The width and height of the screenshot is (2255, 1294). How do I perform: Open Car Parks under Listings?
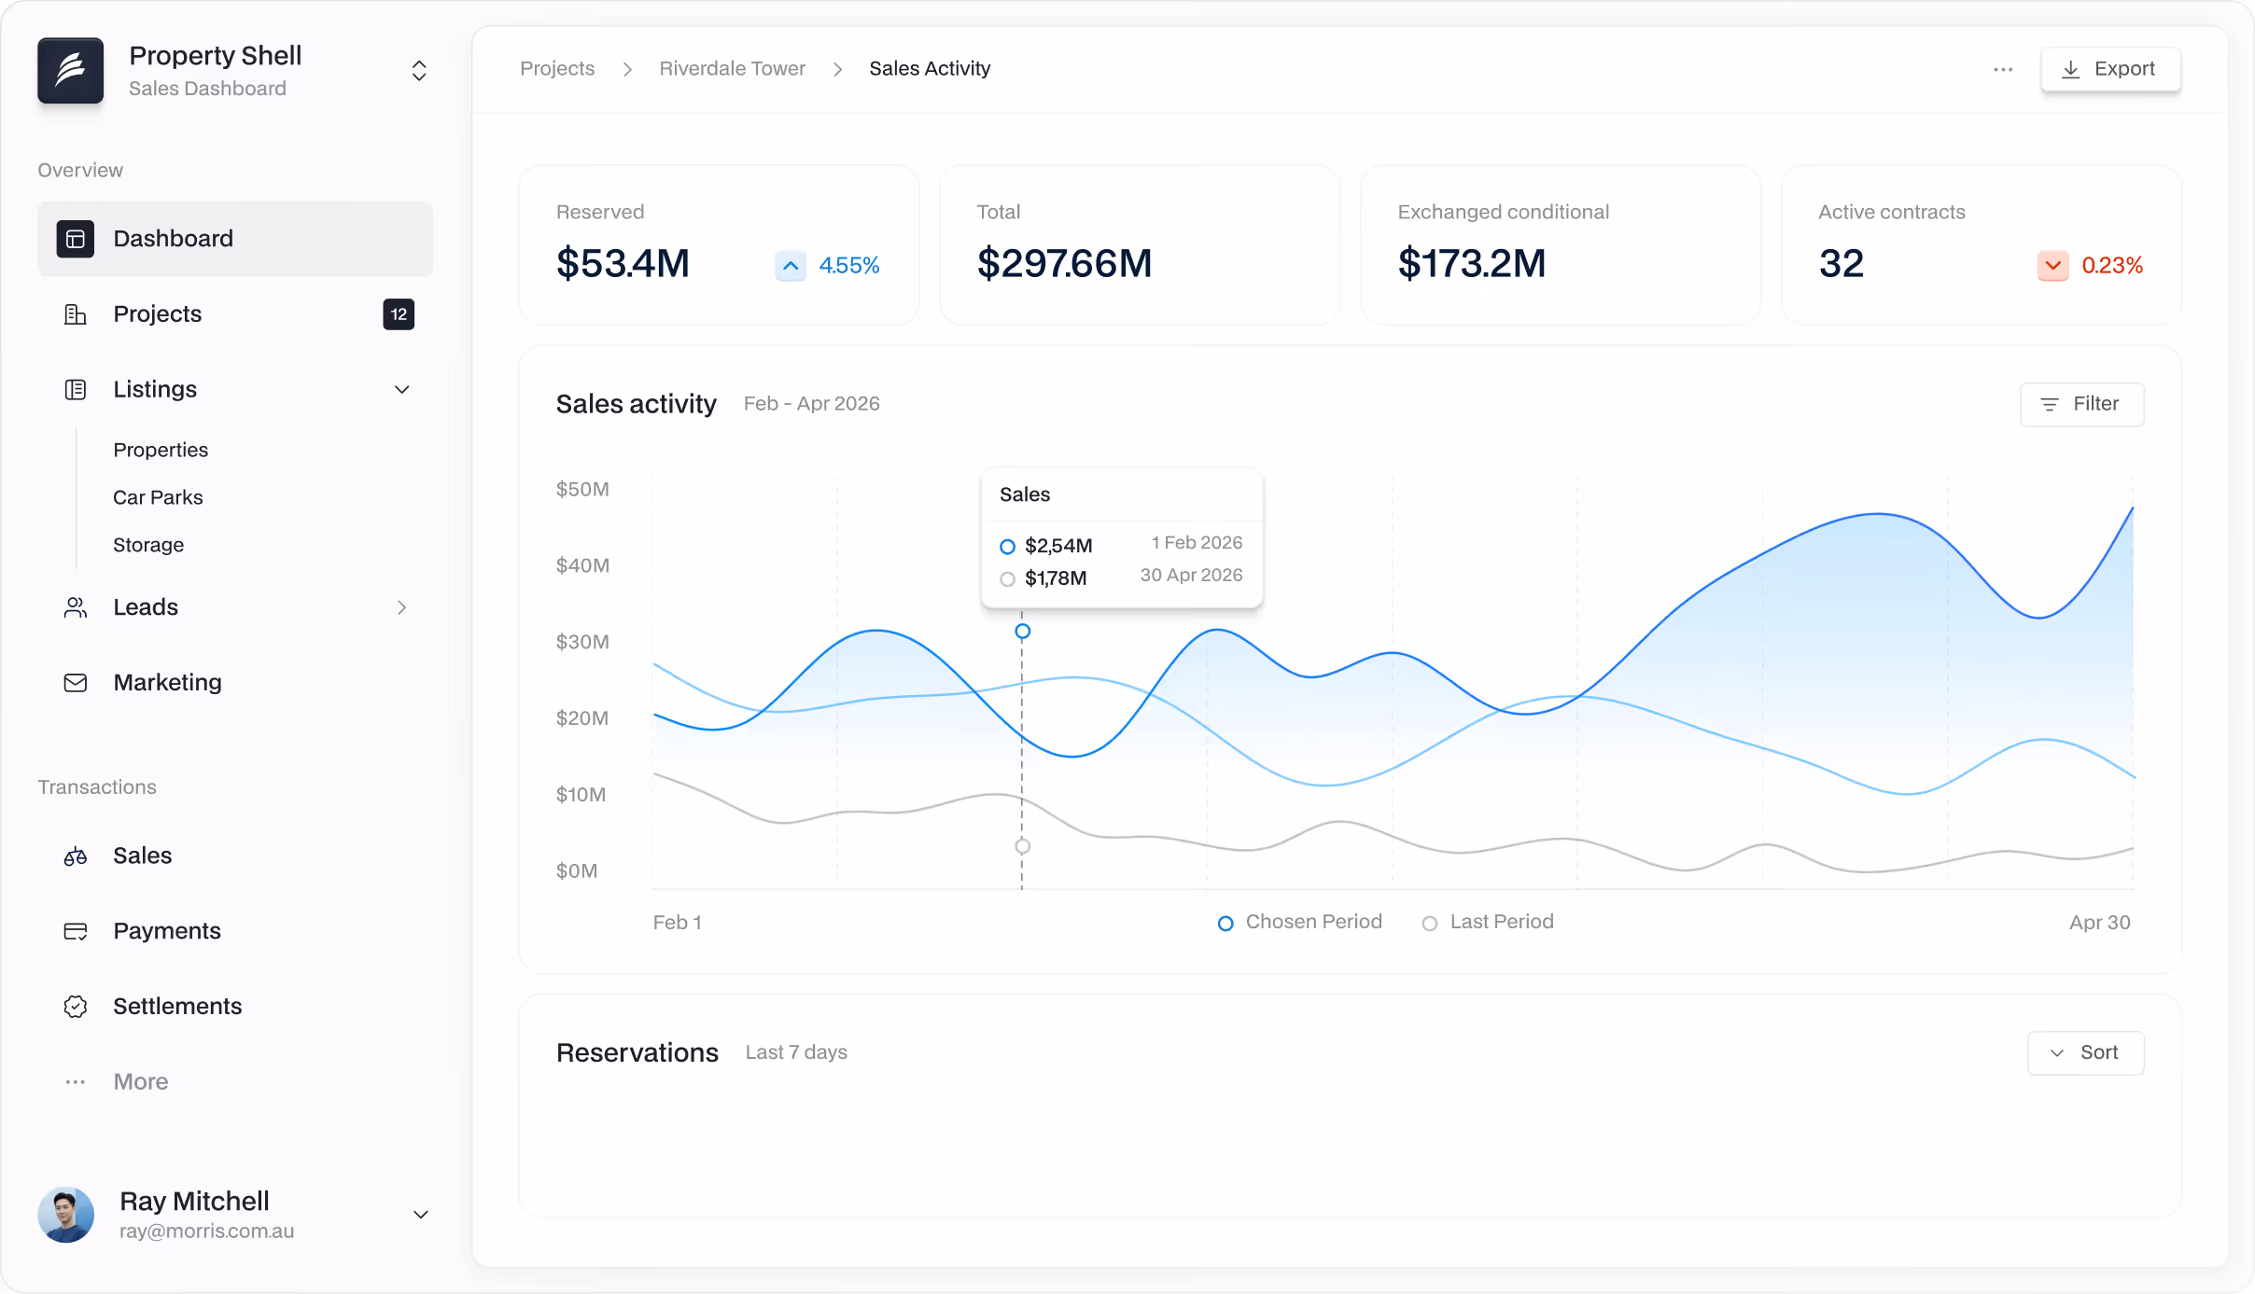pos(158,497)
